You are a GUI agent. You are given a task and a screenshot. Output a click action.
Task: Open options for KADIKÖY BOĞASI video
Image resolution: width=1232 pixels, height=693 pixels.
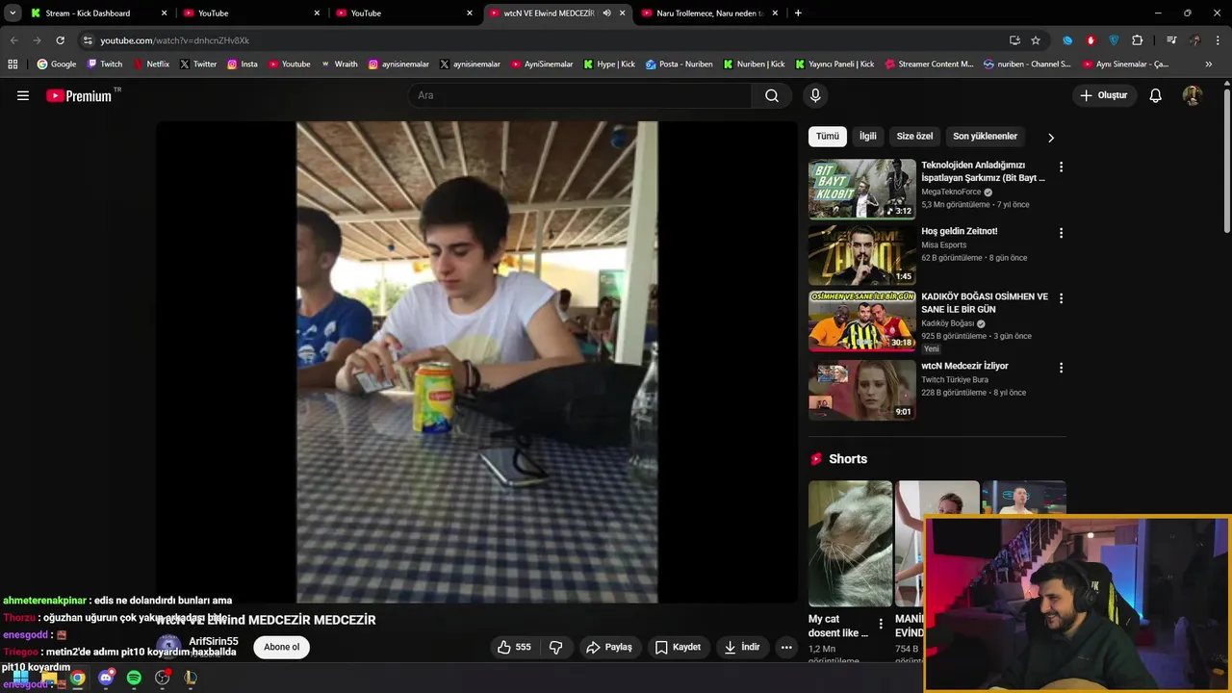coord(1061,298)
